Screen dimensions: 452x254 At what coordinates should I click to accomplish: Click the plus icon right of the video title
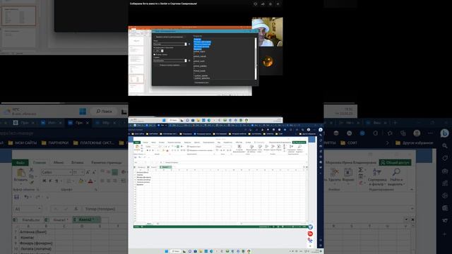pyautogui.click(x=278, y=4)
